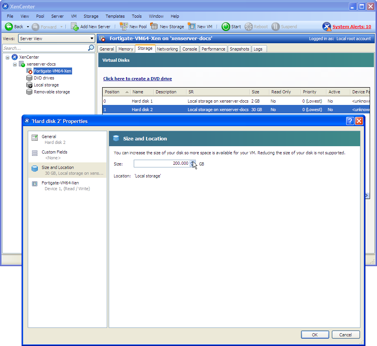The height and width of the screenshot is (346, 377).
Task: Select Removable storage in the tree
Action: pos(52,92)
